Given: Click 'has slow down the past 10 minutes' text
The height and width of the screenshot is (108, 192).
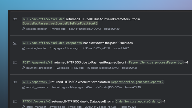Looking at the screenshot, I should (x=108, y=43).
